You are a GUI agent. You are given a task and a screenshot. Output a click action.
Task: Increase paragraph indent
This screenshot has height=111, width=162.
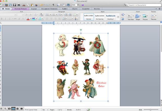[70, 15]
